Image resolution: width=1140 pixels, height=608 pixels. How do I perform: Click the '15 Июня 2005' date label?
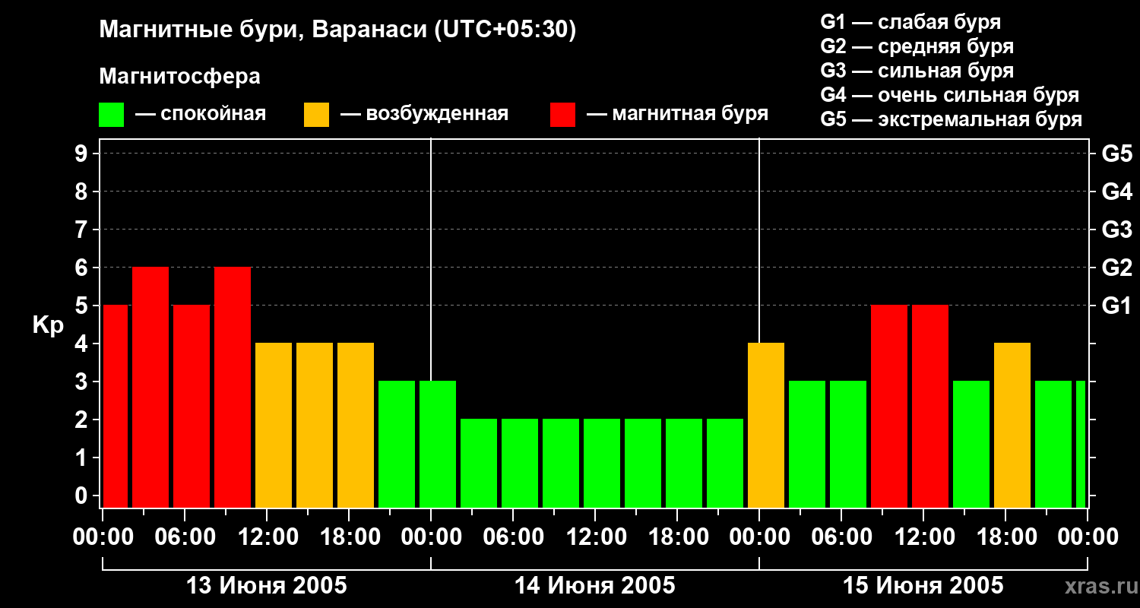click(x=923, y=586)
